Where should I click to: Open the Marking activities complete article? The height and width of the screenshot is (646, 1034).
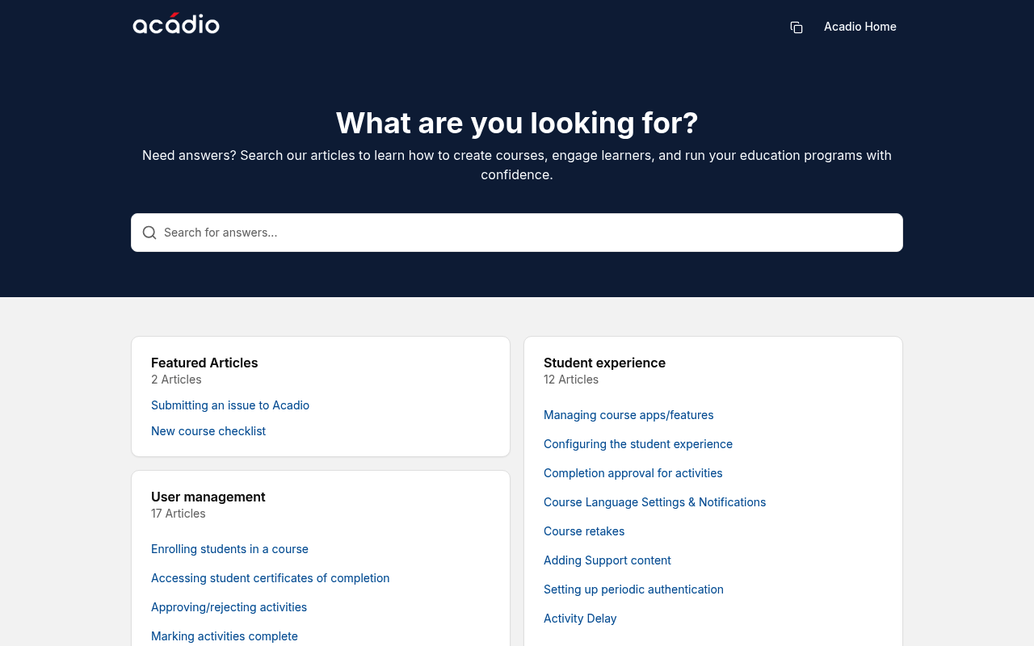coord(225,636)
